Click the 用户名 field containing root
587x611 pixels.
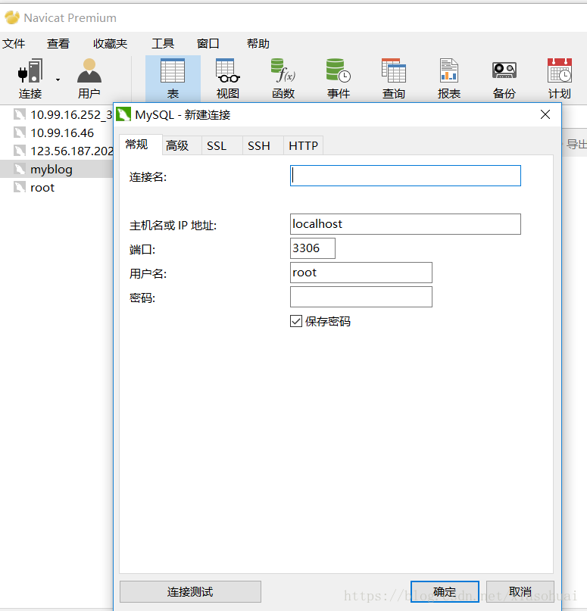[x=361, y=273]
